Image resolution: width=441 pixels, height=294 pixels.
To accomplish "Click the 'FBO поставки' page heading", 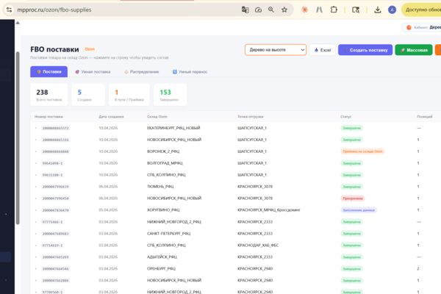I will pyautogui.click(x=54, y=49).
